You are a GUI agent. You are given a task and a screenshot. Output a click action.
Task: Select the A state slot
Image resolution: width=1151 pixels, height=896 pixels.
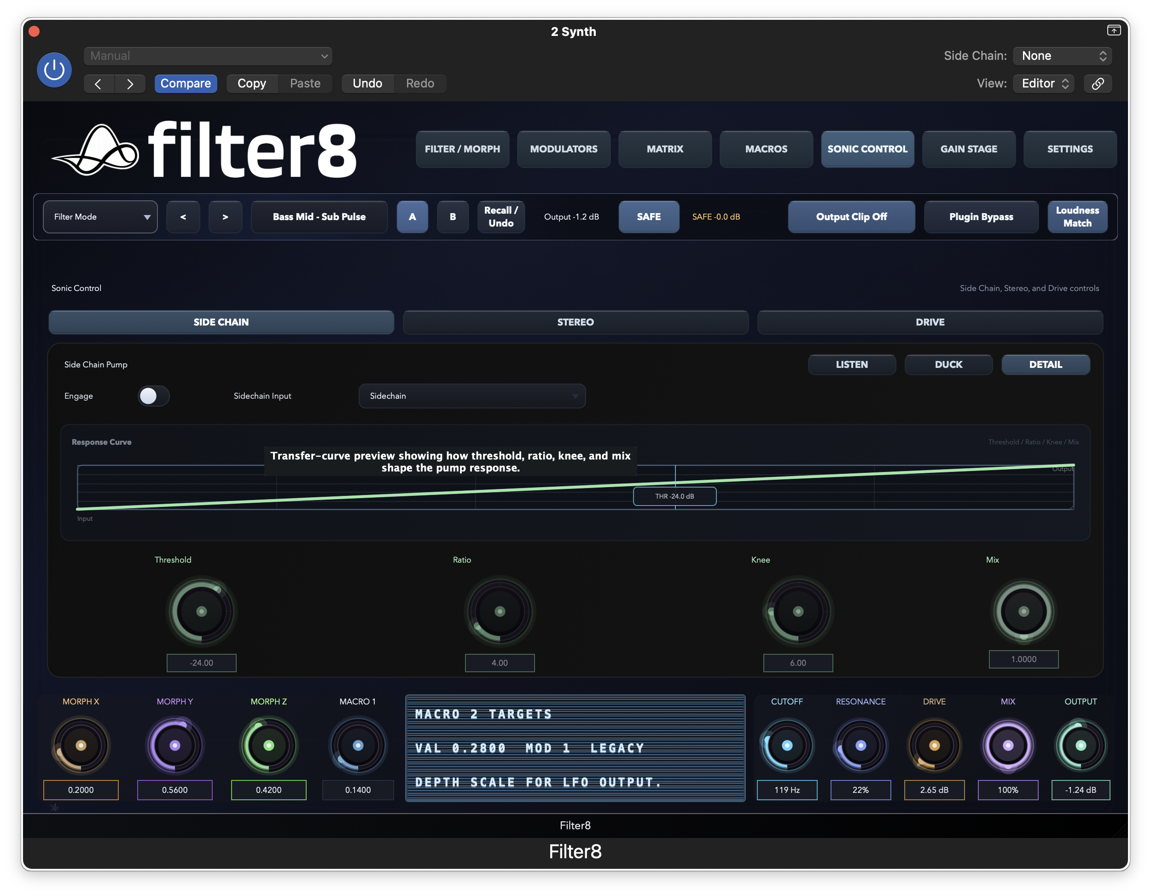point(412,216)
